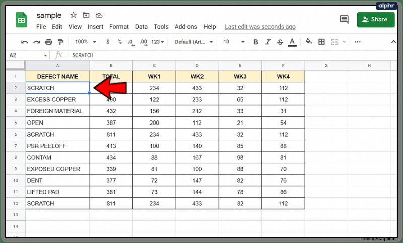
Task: Open the Insert menu
Action: [x=95, y=27]
